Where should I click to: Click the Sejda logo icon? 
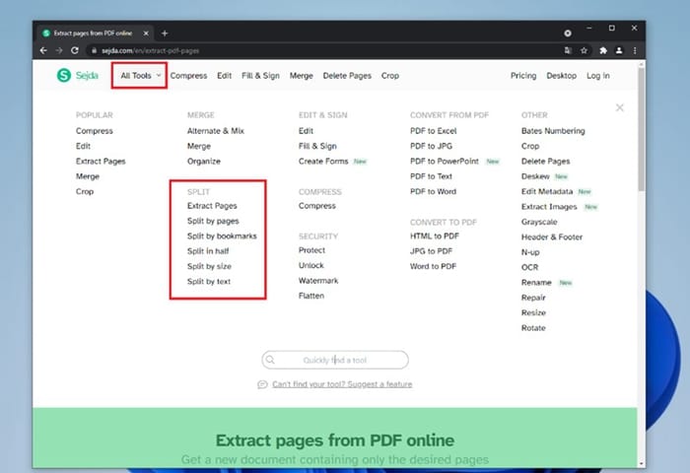[64, 75]
